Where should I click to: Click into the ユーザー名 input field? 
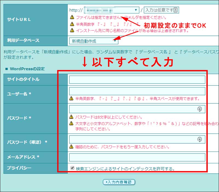137,91
